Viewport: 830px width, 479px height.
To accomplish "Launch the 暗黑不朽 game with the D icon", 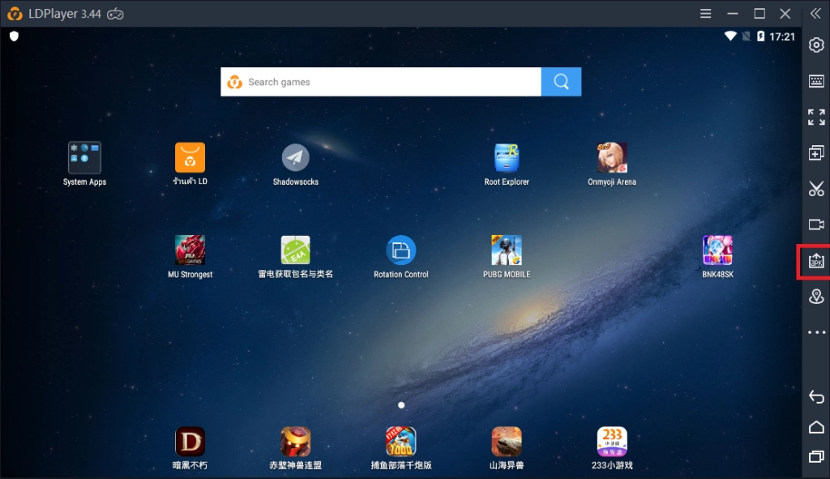I will (190, 442).
